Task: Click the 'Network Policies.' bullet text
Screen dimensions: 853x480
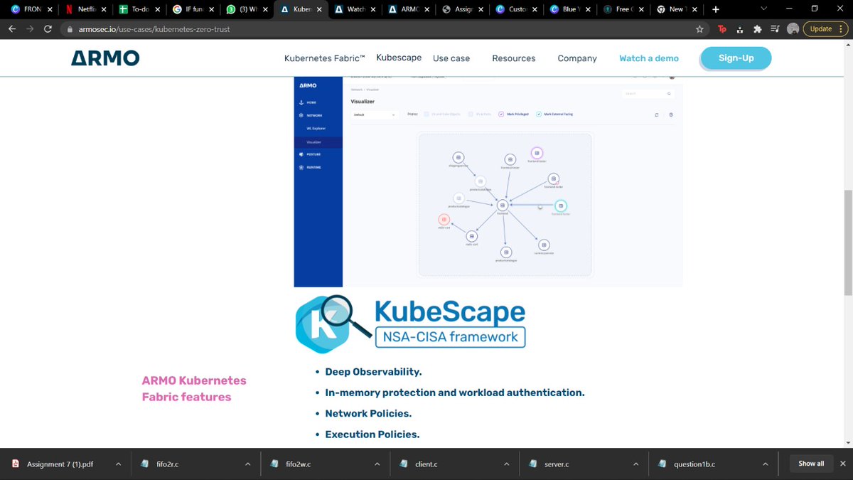Action: coord(368,413)
